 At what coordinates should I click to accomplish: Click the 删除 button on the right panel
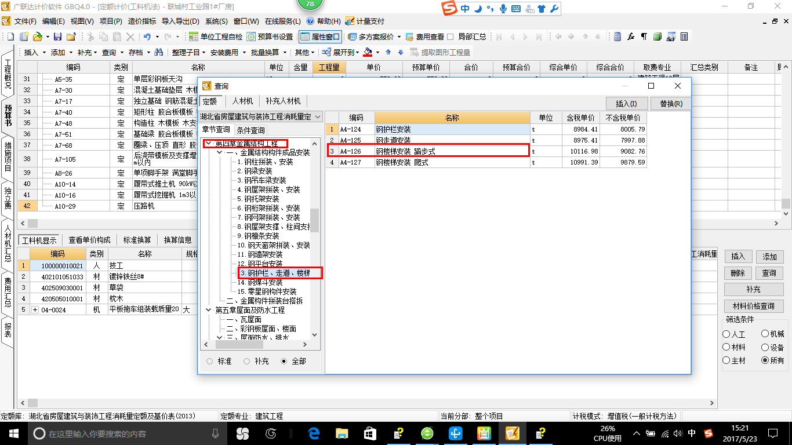737,273
